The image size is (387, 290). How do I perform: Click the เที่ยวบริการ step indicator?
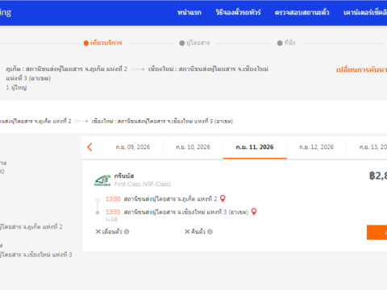pos(103,43)
